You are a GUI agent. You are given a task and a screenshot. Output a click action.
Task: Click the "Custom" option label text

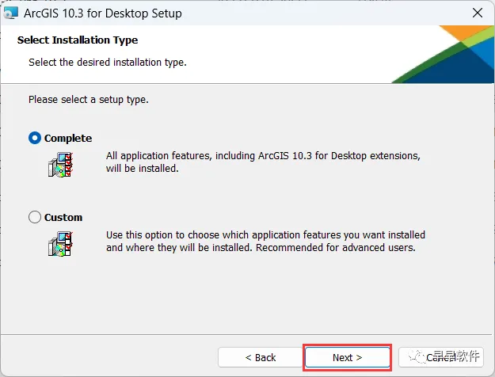pos(63,217)
